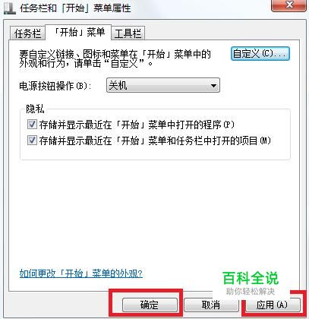Uncheck the recently opened programs (P) checkbox
This screenshot has width=309, height=319.
click(32, 125)
